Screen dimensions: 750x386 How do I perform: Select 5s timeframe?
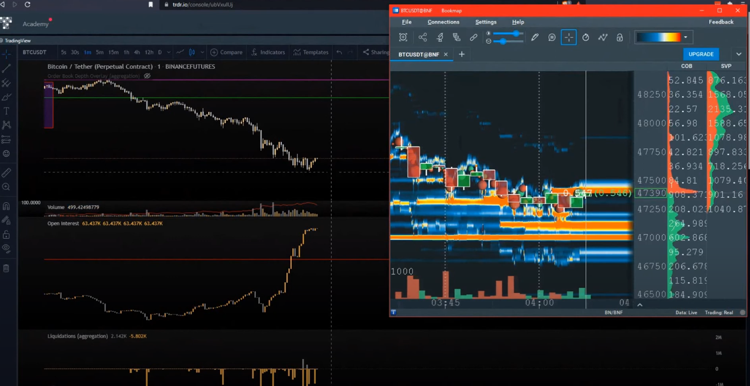[63, 52]
